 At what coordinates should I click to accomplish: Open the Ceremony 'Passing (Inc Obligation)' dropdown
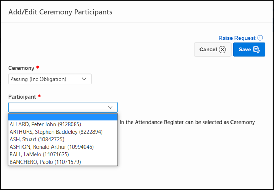46,79
